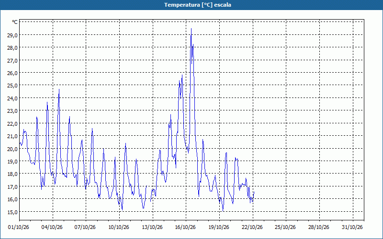This screenshot has height=239, width=383.
Task: Click the 23,0 y-axis label
Action: coord(12,111)
